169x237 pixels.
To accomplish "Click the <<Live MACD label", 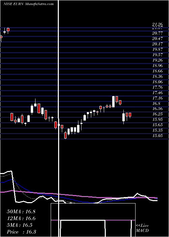I will click(142, 228).
